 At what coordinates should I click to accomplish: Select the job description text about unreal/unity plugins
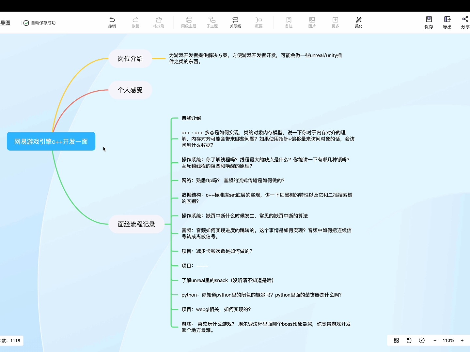pos(255,58)
